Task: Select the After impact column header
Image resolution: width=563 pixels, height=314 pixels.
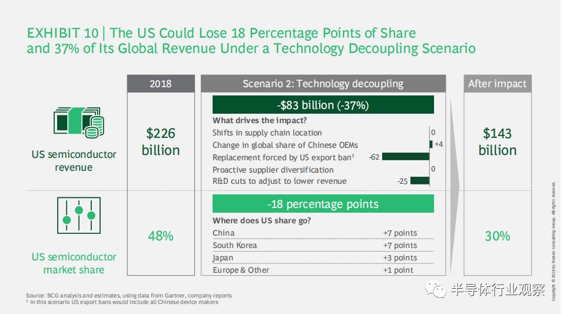Action: 497,84
